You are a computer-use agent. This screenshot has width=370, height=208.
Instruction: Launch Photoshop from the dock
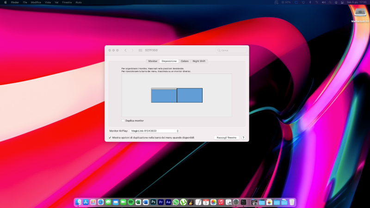click(x=153, y=202)
